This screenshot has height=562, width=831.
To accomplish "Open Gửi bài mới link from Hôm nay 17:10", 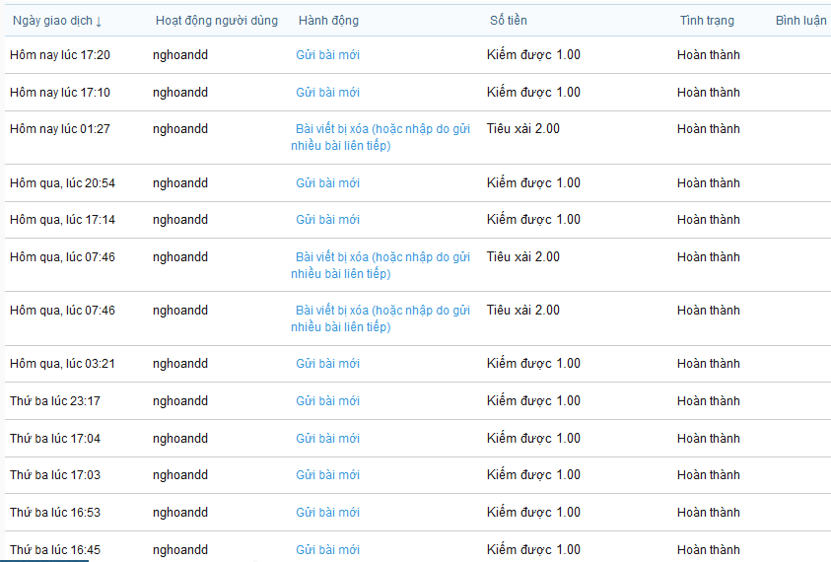I will [x=327, y=93].
